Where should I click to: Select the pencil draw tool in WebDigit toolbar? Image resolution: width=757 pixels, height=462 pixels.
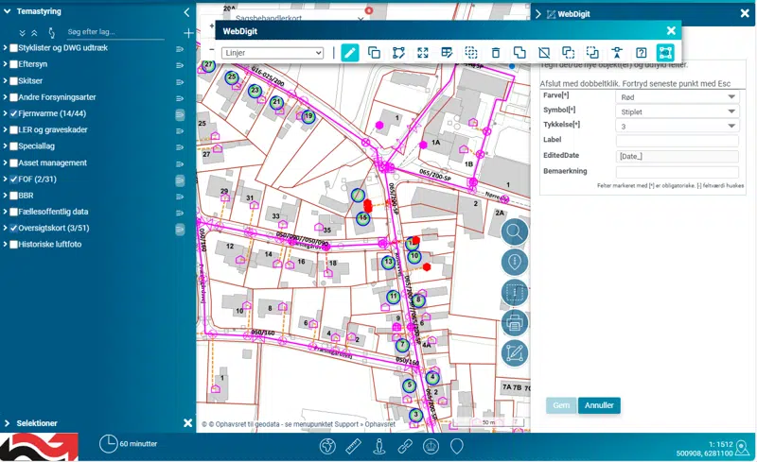tap(350, 53)
